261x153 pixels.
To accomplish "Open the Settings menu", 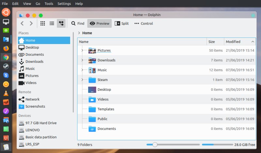I will [64, 4].
